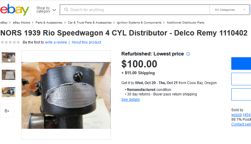Click the write a review link

click(x=56, y=42)
